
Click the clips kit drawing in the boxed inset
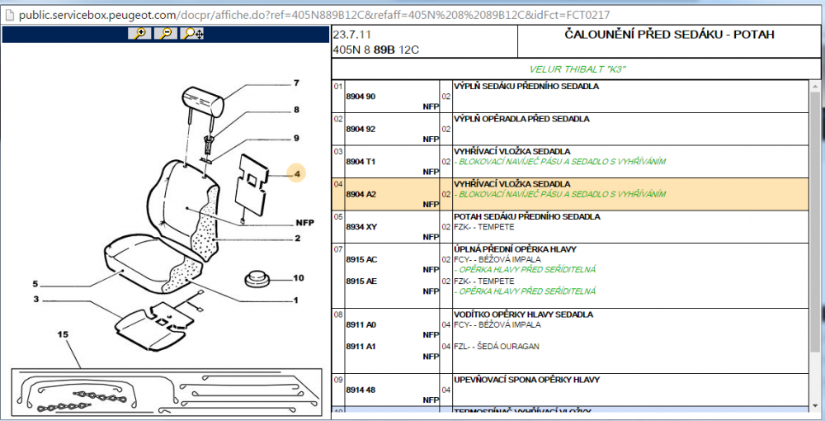tap(167, 391)
